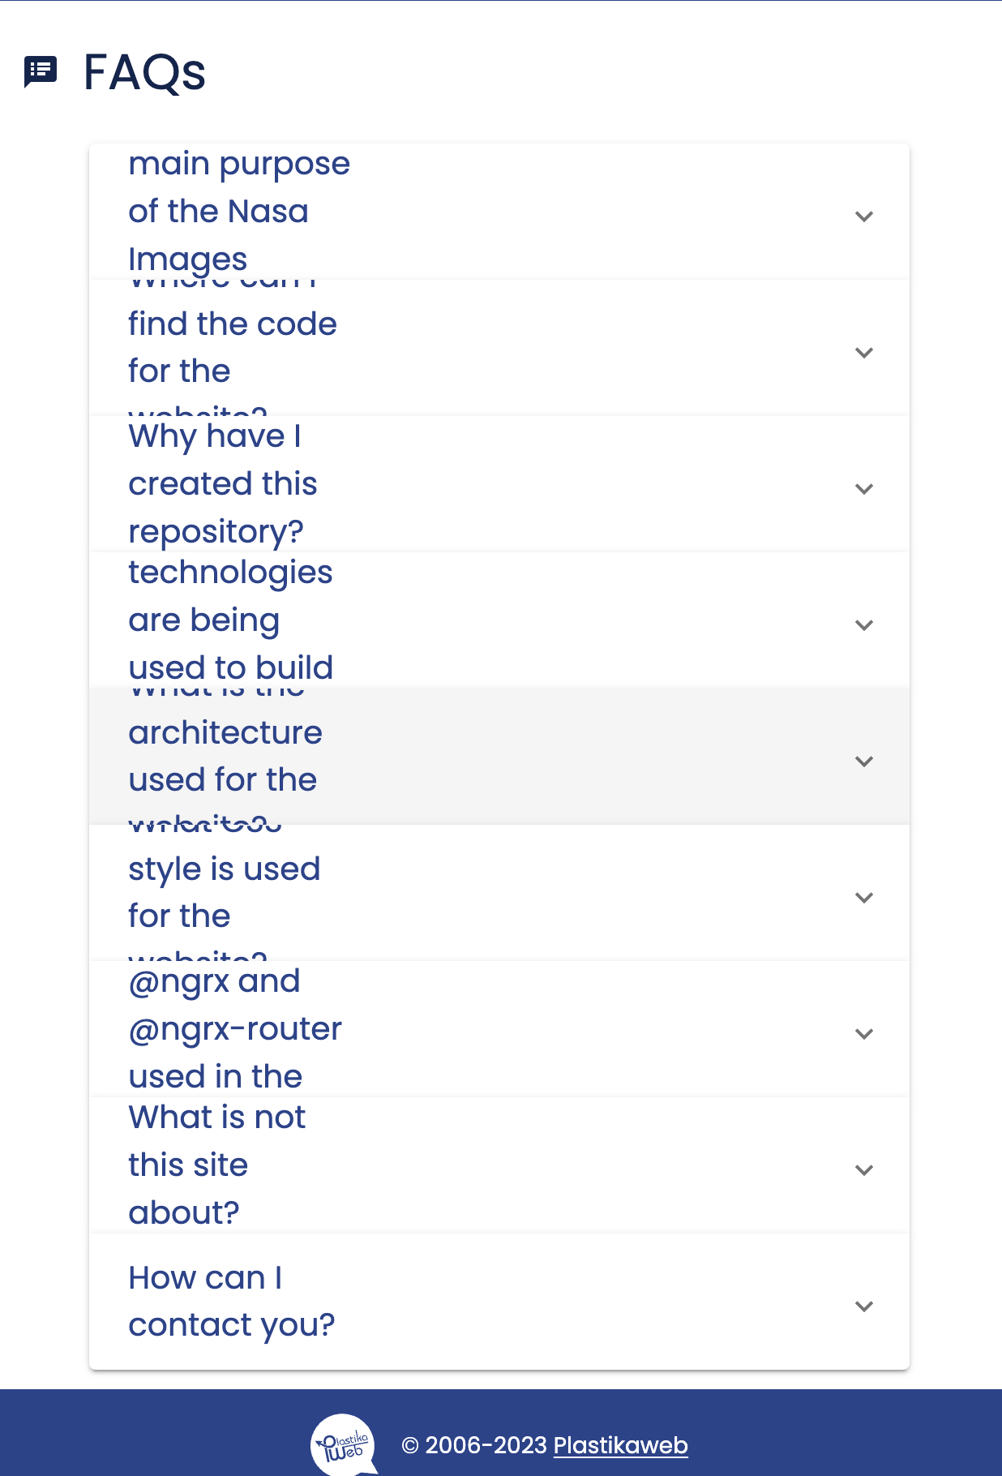The width and height of the screenshot is (1002, 1476).
Task: Click the chevron for the Nasa Images question
Action: tap(864, 215)
